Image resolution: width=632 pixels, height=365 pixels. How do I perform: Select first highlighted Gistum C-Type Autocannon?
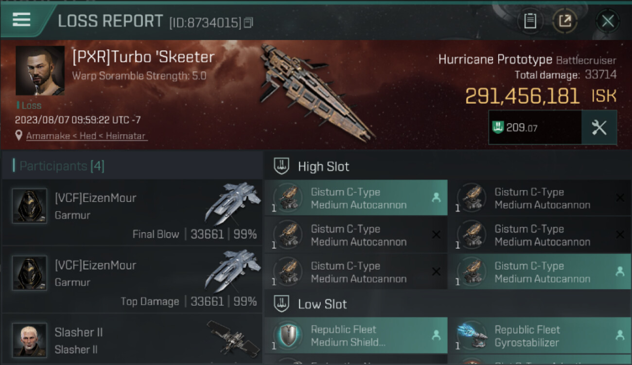(x=355, y=198)
